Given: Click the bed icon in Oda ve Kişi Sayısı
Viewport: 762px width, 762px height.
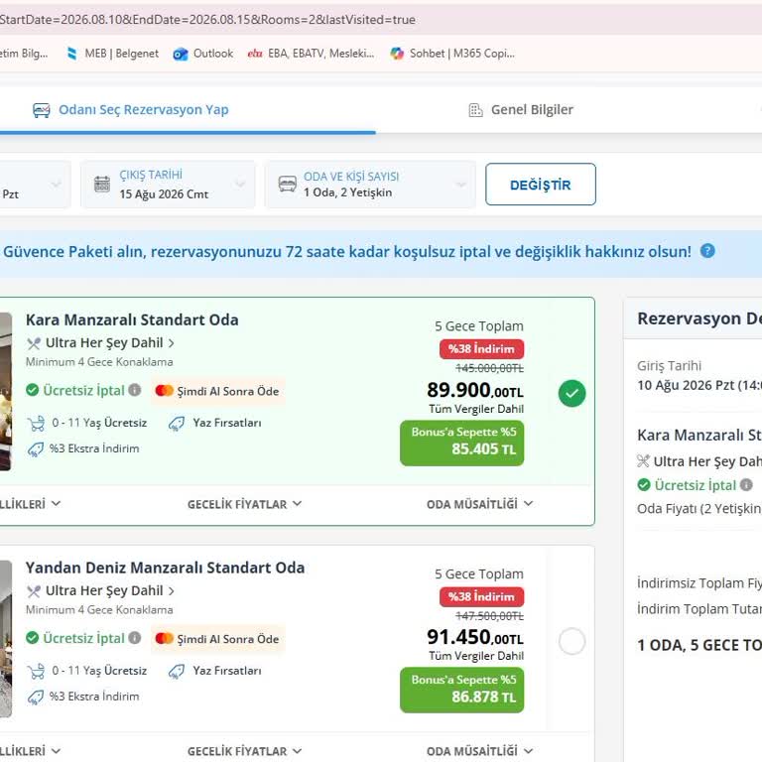Looking at the screenshot, I should click(287, 185).
